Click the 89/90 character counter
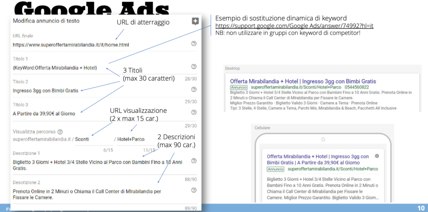 191,208
